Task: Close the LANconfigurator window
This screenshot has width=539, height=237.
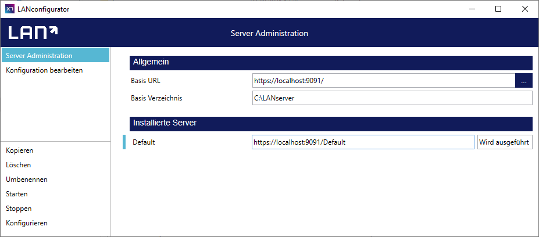Action: (525, 9)
